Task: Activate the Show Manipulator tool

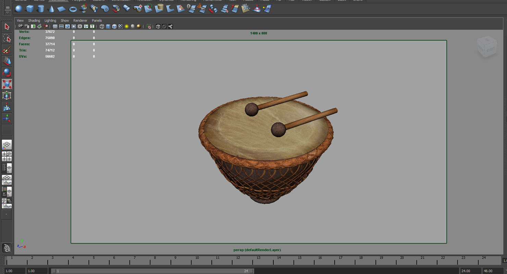Action: (x=7, y=119)
